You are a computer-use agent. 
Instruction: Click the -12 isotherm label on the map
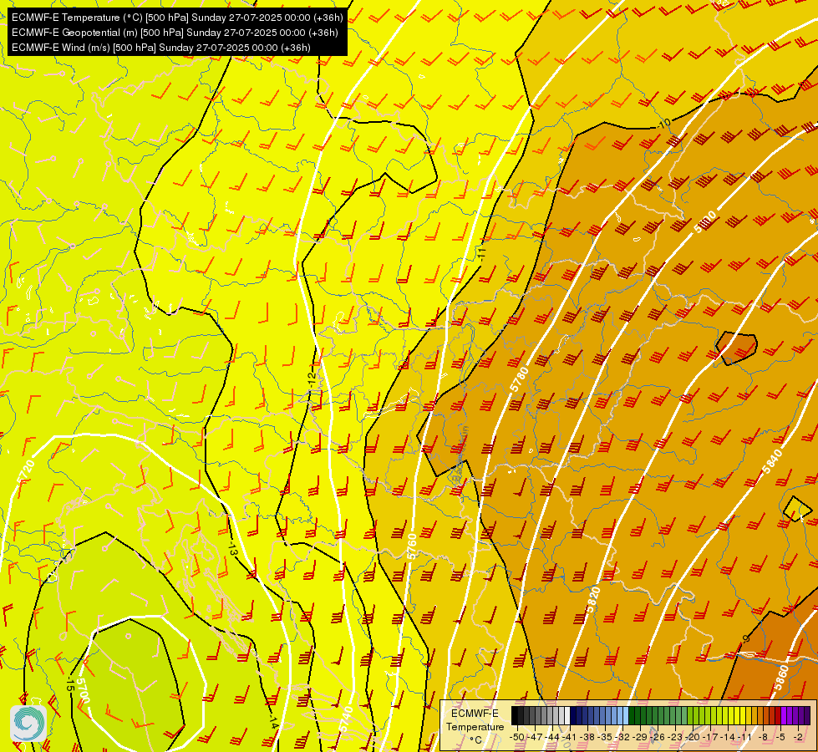[312, 380]
